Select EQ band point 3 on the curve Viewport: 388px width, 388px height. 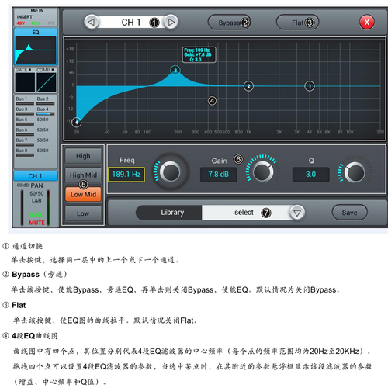click(x=175, y=70)
